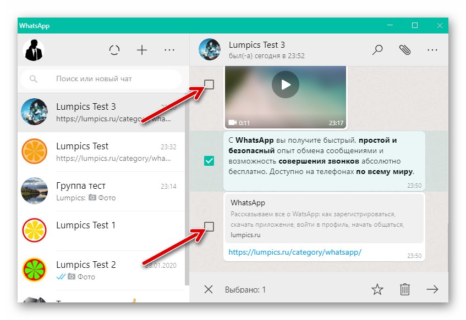Screen dimensions: 466x320
Task: Click the chat list scrollbar
Action: tap(187, 190)
